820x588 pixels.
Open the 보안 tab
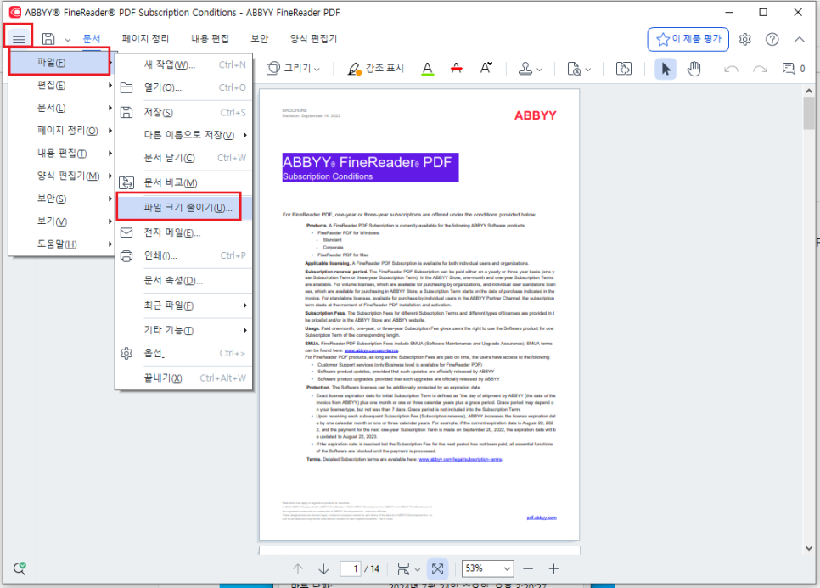(260, 39)
